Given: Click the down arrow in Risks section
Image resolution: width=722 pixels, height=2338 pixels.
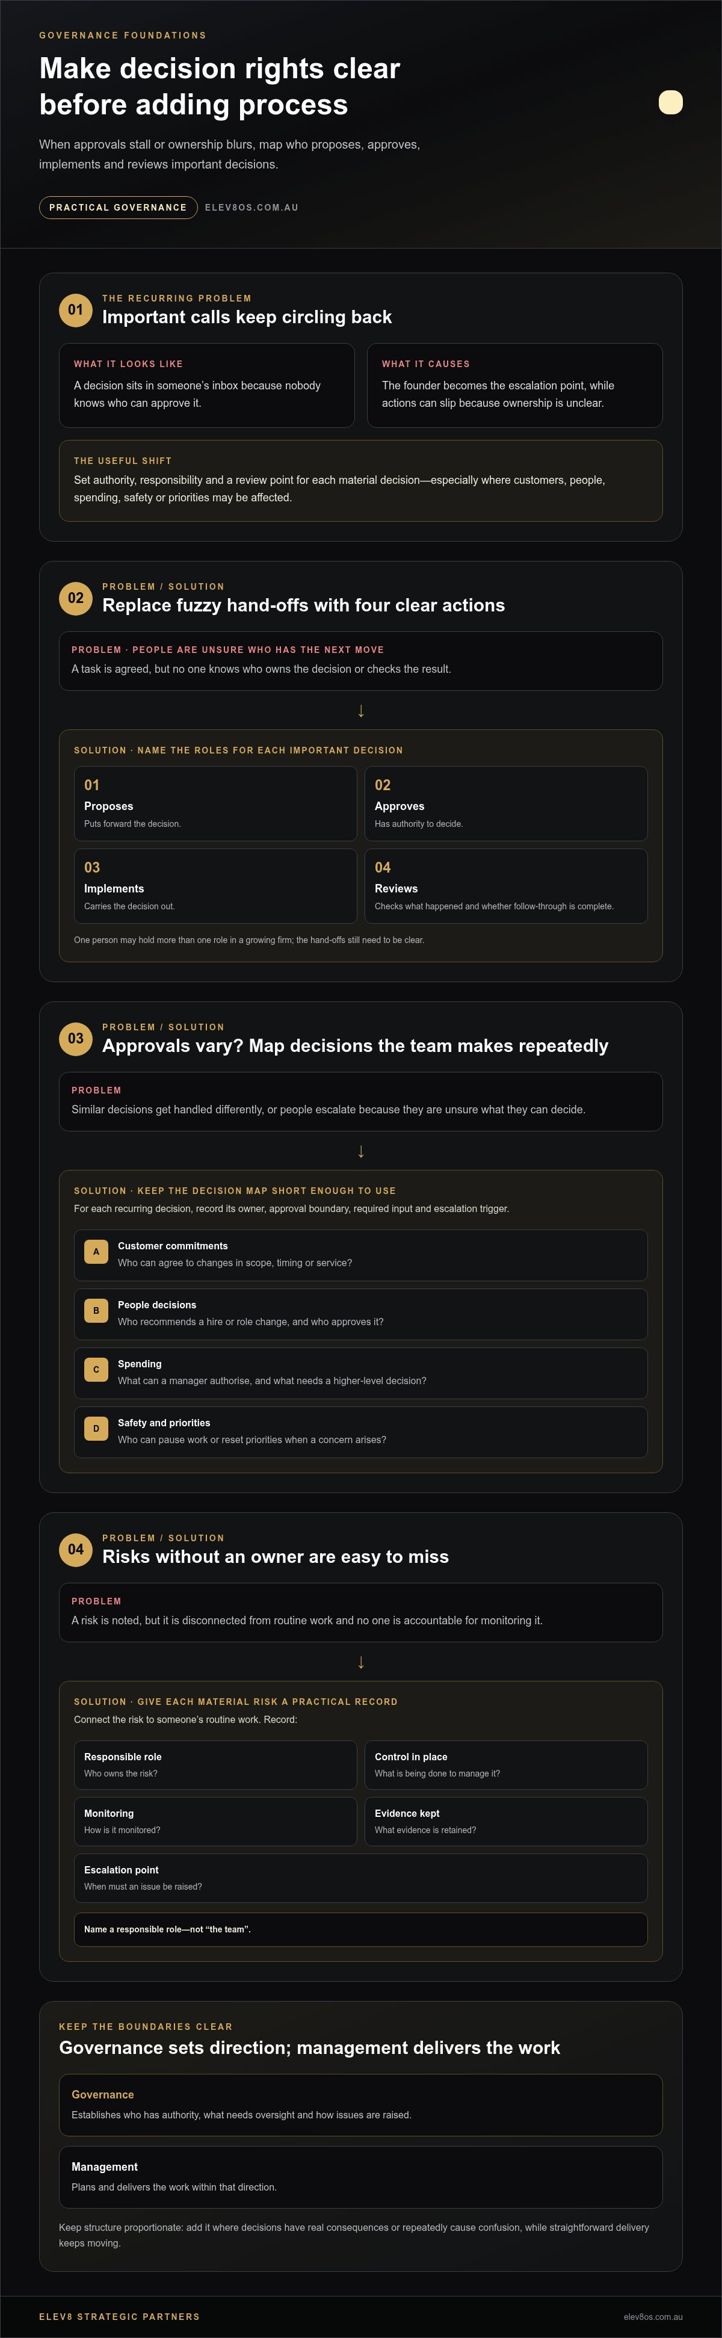Looking at the screenshot, I should tap(361, 1662).
